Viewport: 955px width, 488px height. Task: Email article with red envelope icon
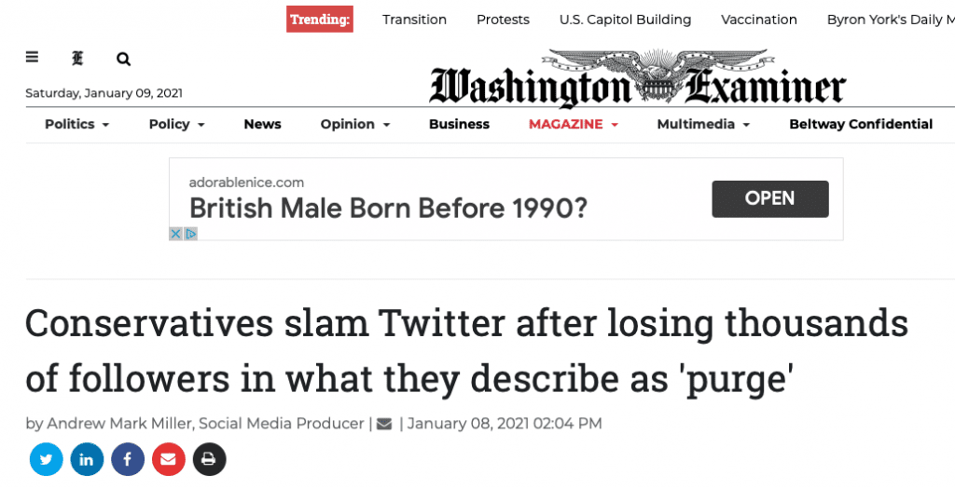click(x=169, y=459)
